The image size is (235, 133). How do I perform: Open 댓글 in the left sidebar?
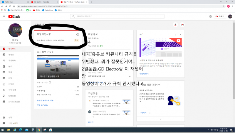[10, 72]
